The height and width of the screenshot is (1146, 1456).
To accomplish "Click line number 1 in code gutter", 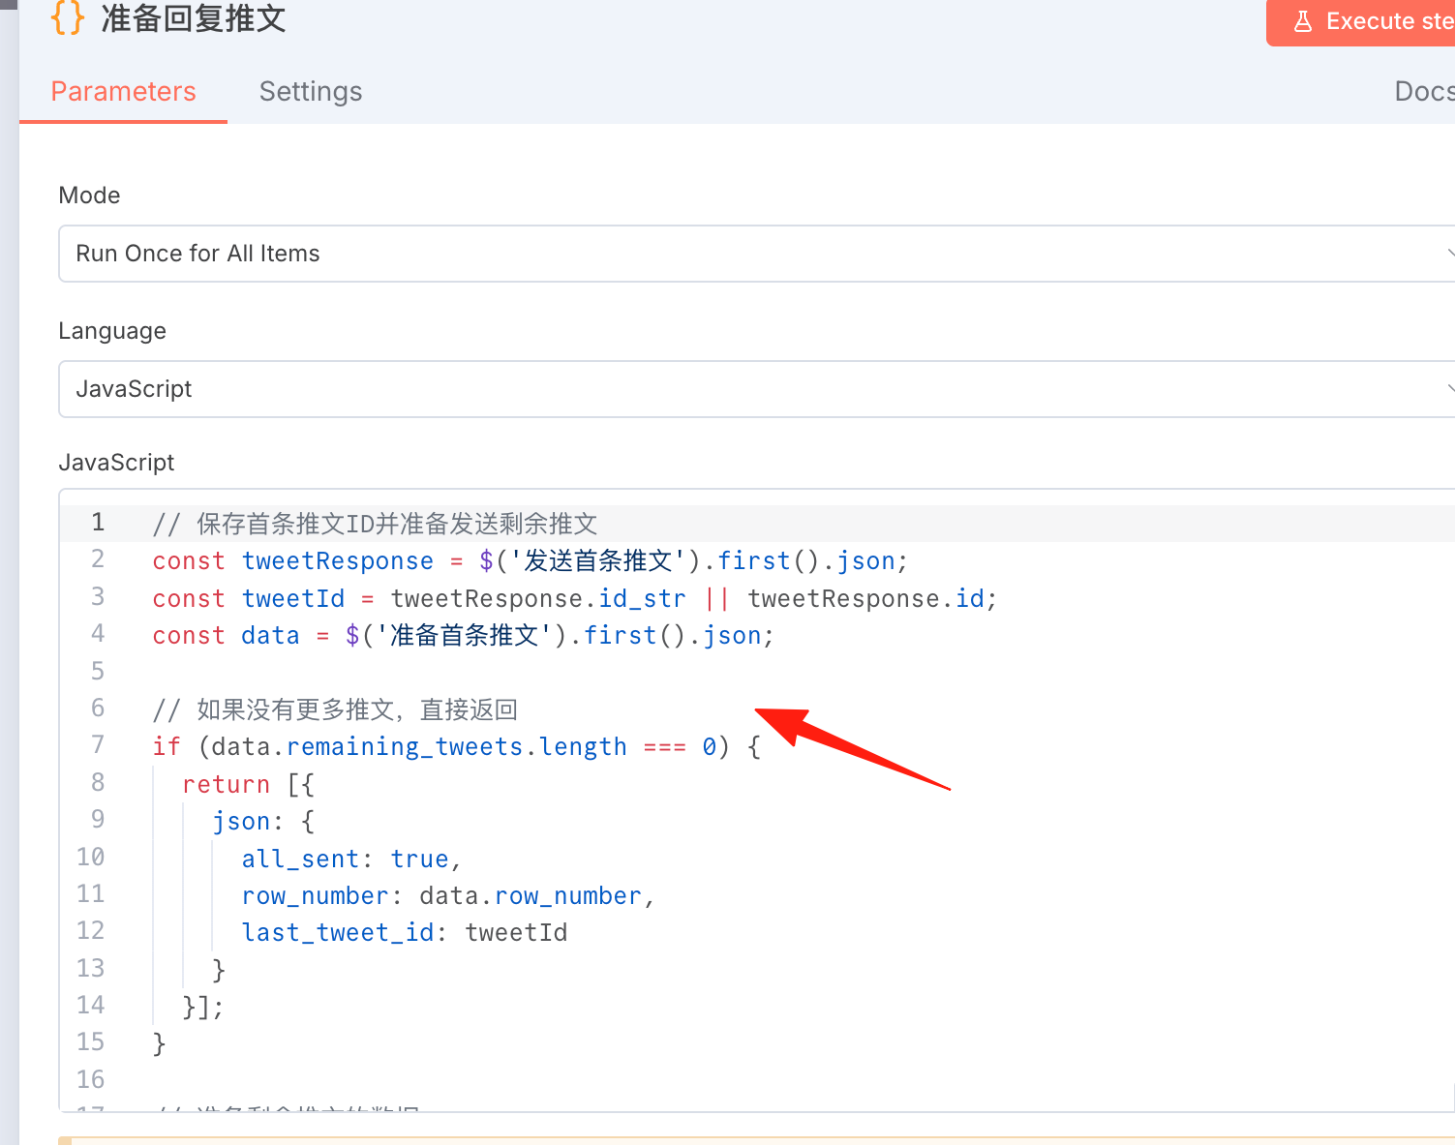I will click(x=98, y=523).
